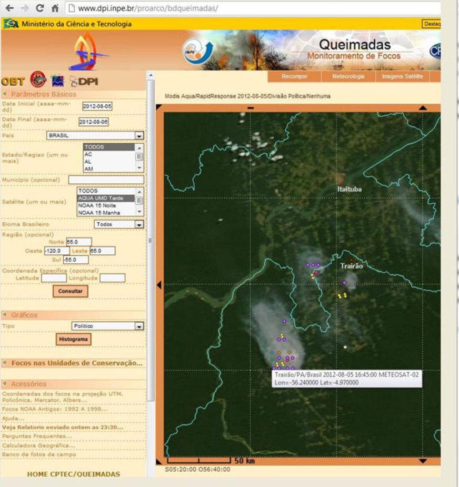Click the browser forward arrow

(25, 8)
